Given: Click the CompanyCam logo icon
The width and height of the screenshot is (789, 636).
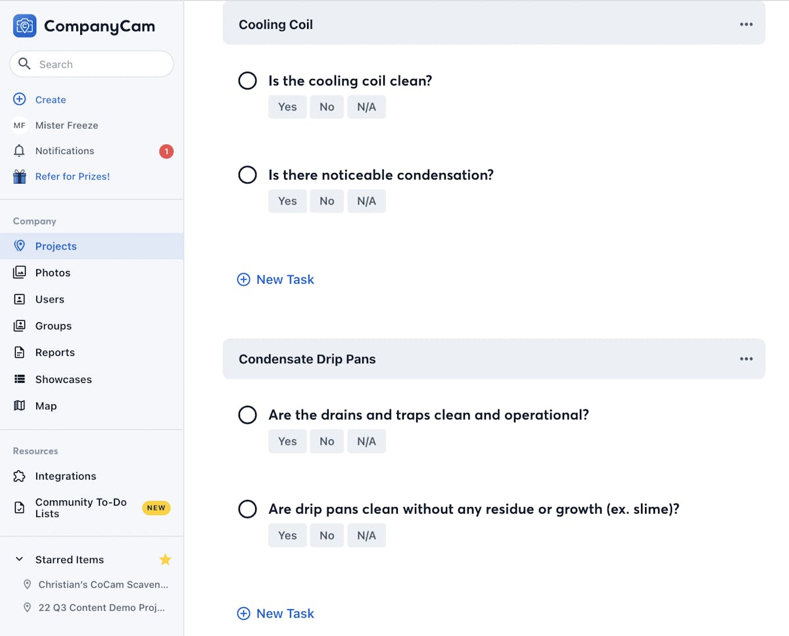Looking at the screenshot, I should [x=25, y=26].
